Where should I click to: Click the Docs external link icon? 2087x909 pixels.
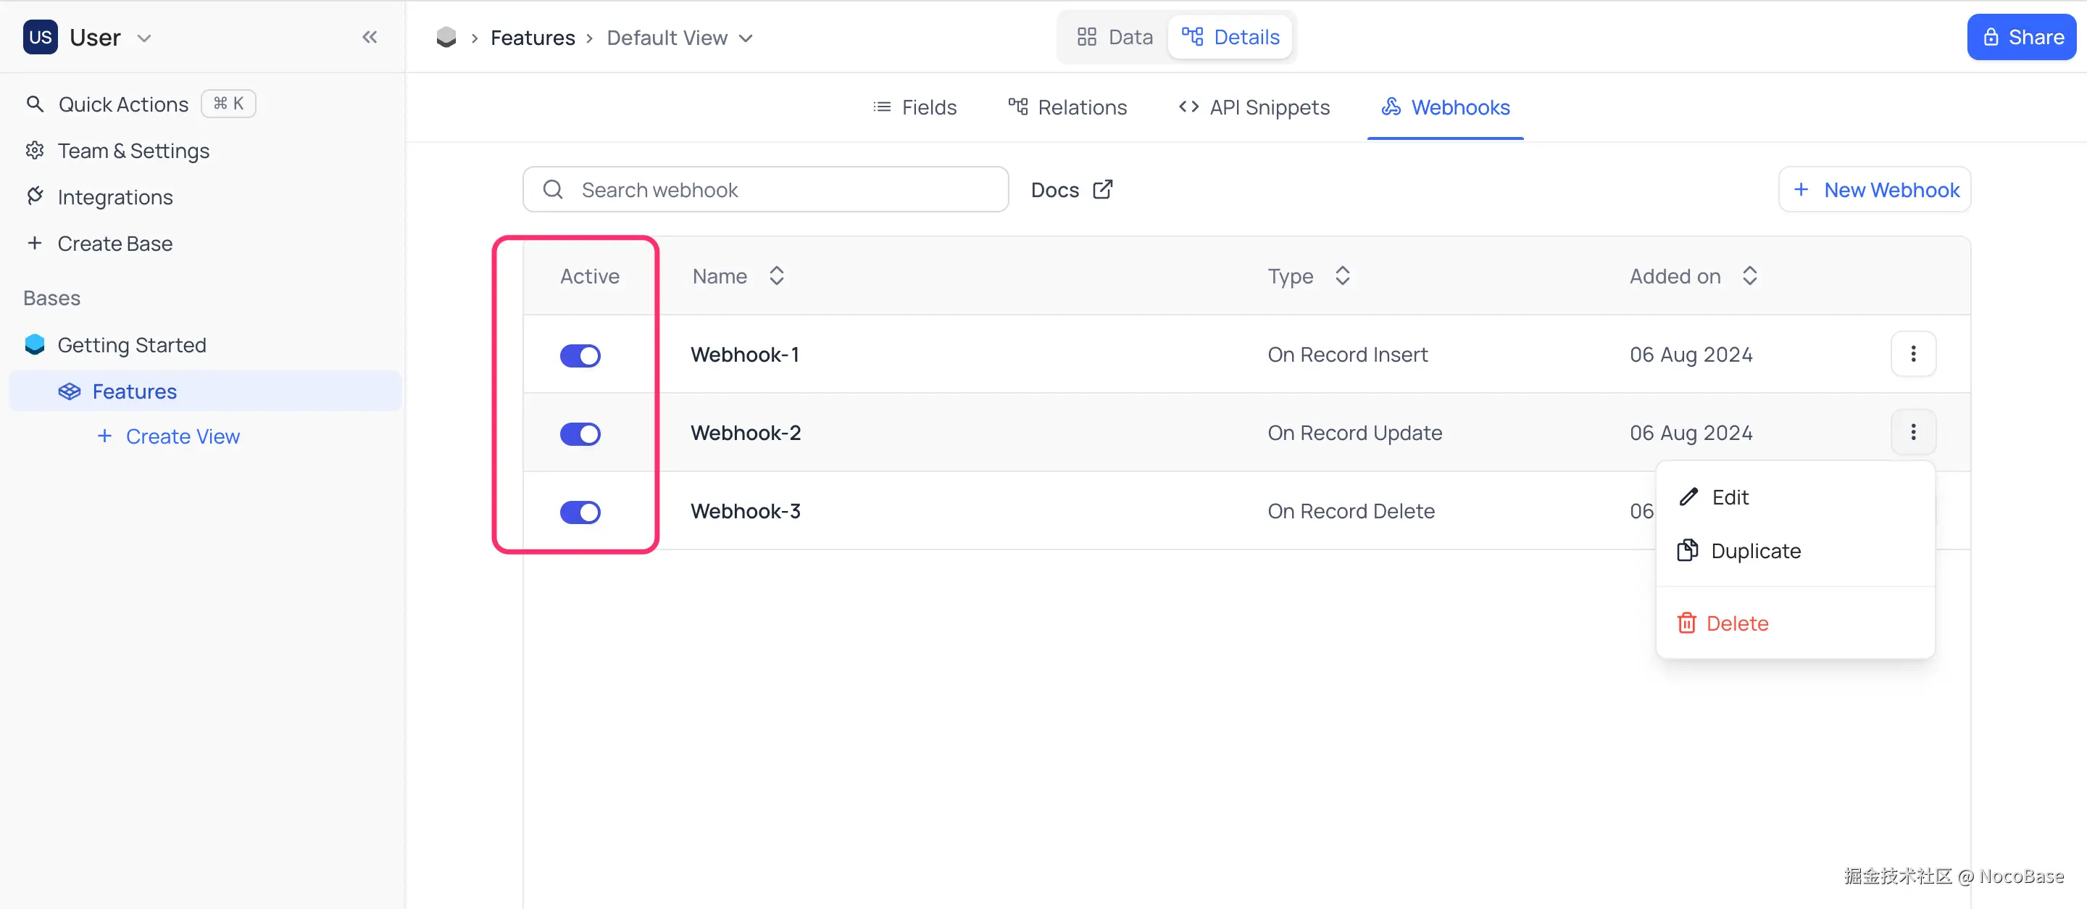1103,190
